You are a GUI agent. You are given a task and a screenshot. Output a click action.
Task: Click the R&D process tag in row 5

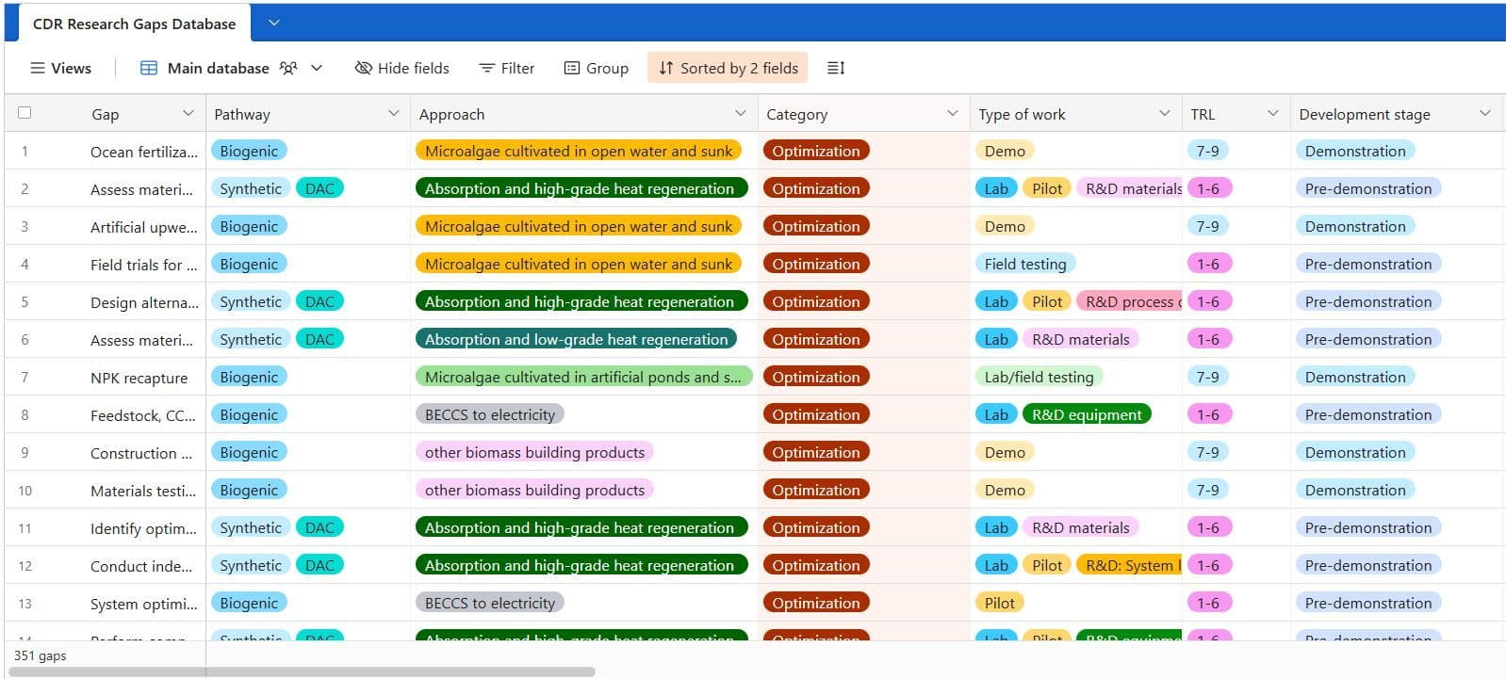pos(1129,301)
